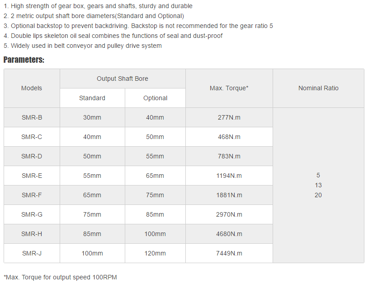The height and width of the screenshot is (283, 373).
Task: Click the Parameters: heading
Action: pyautogui.click(x=24, y=60)
